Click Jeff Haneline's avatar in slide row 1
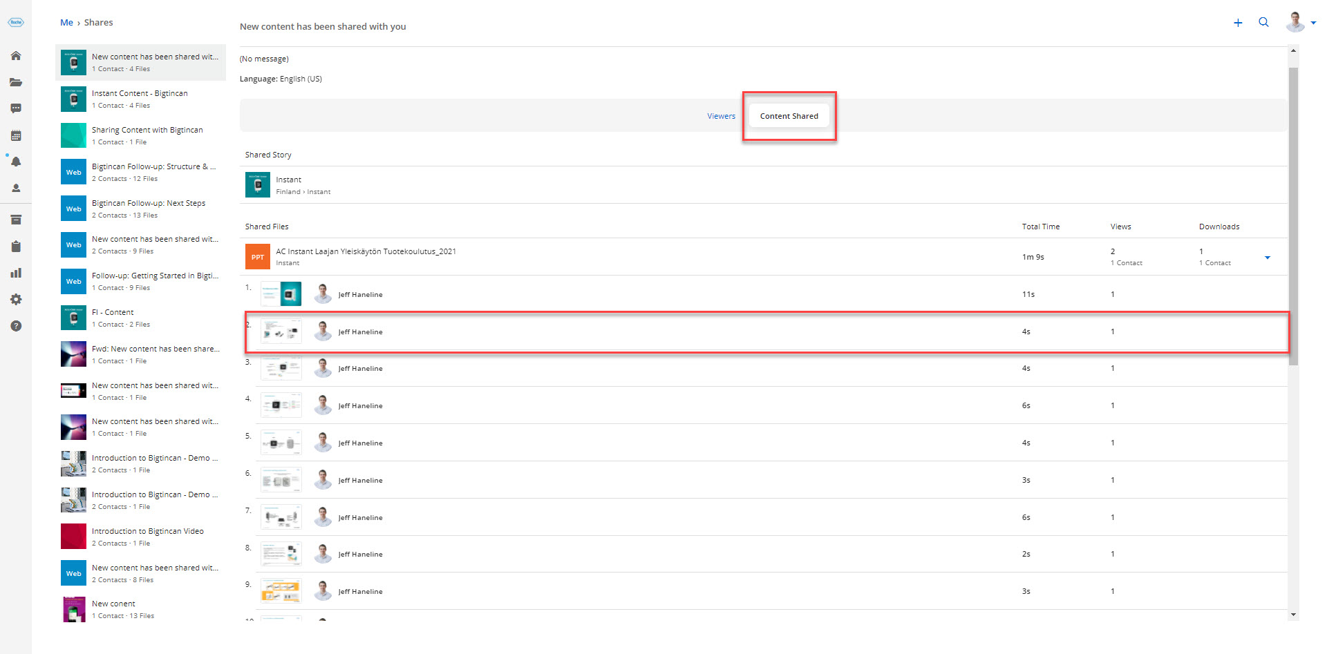The height and width of the screenshot is (654, 1327). [323, 294]
